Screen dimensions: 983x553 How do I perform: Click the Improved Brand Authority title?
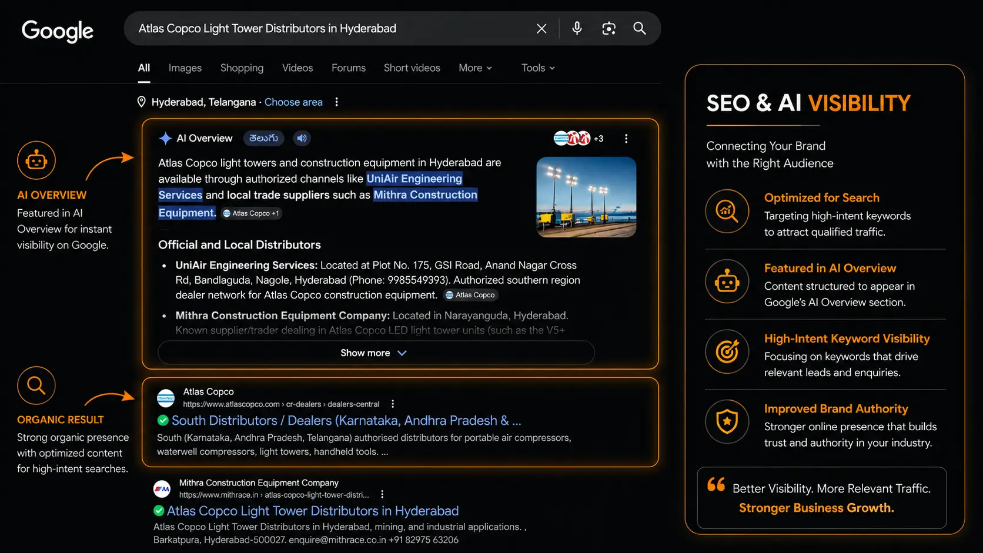(x=836, y=409)
